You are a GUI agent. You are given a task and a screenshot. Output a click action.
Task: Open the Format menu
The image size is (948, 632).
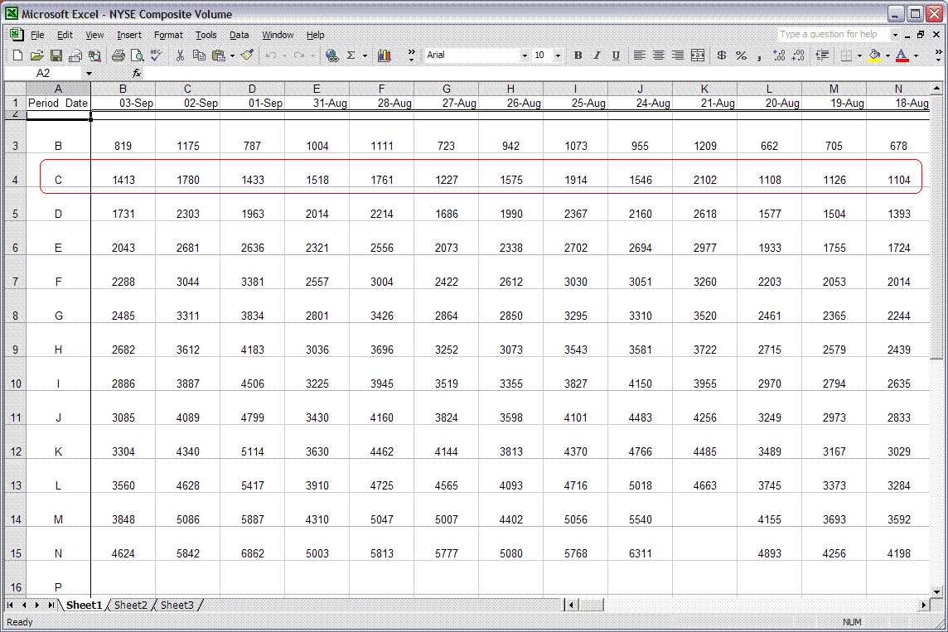click(168, 35)
